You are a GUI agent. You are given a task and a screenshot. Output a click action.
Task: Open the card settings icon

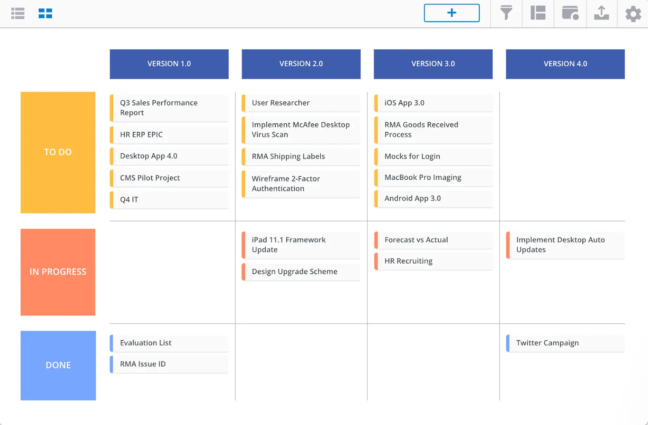pos(570,13)
